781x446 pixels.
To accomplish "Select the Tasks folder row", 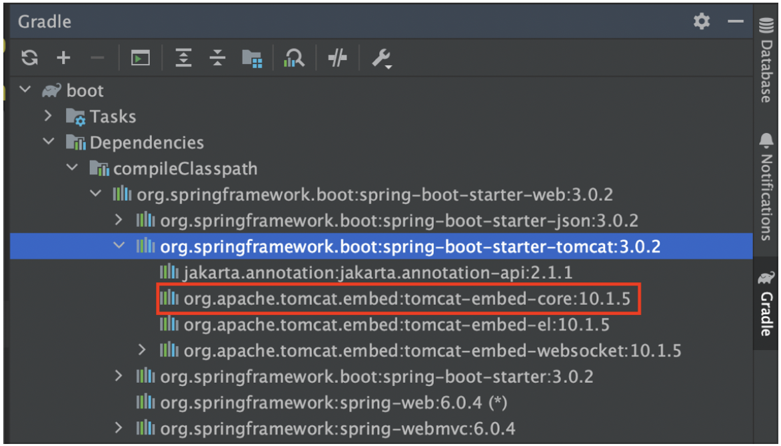I will [x=382, y=116].
